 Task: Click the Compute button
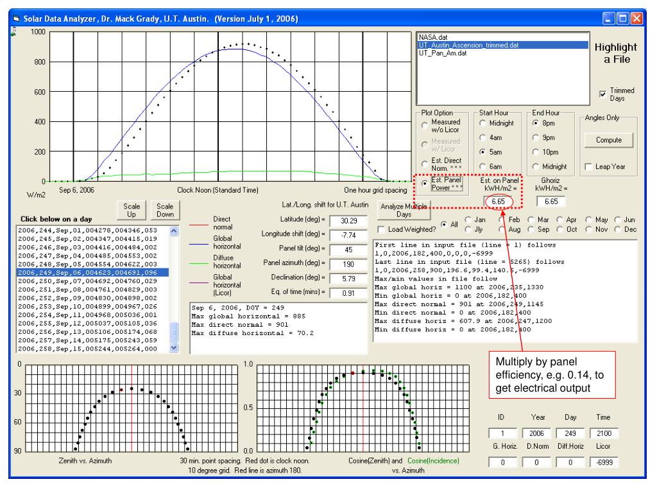pos(608,140)
